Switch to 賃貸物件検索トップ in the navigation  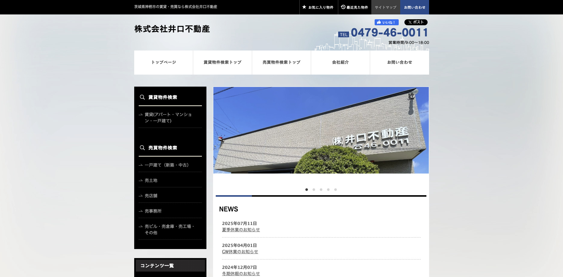coord(222,62)
